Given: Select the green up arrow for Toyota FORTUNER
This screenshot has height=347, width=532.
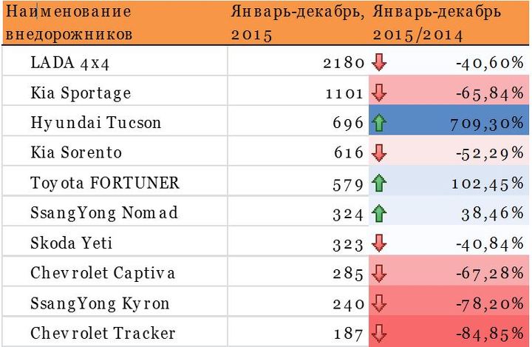Looking at the screenshot, I should 380,183.
